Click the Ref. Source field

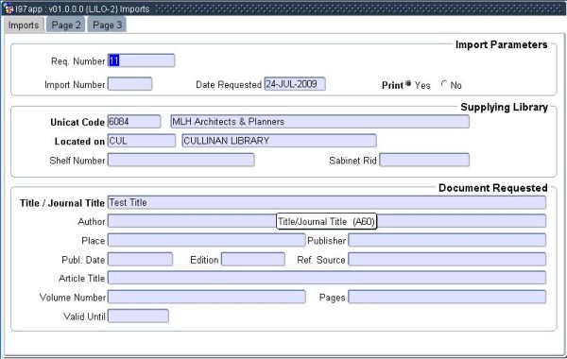click(x=447, y=259)
